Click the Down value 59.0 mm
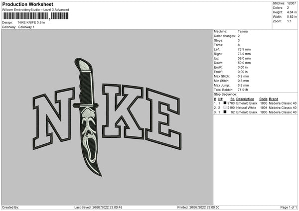This screenshot has height=211, width=299. (x=244, y=63)
